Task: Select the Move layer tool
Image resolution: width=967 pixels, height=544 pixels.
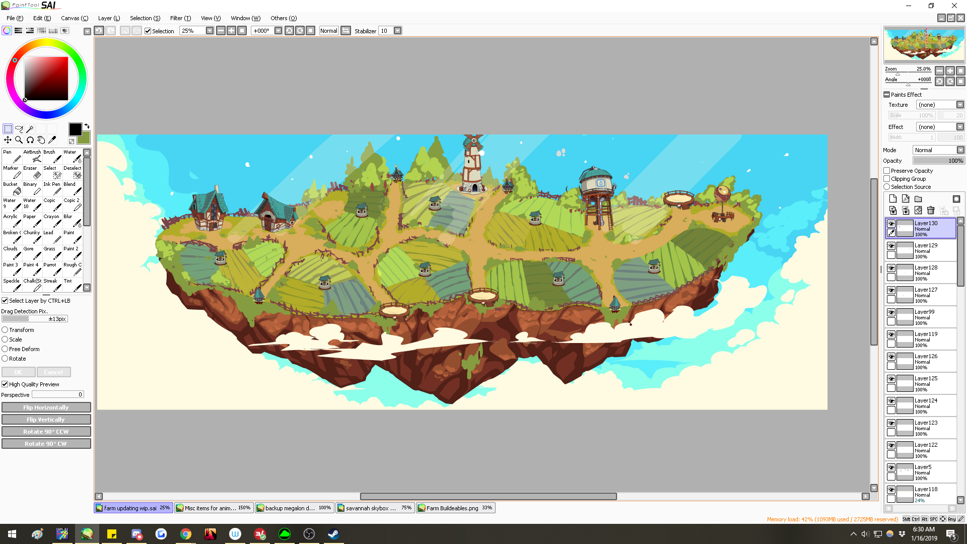Action: coord(8,140)
